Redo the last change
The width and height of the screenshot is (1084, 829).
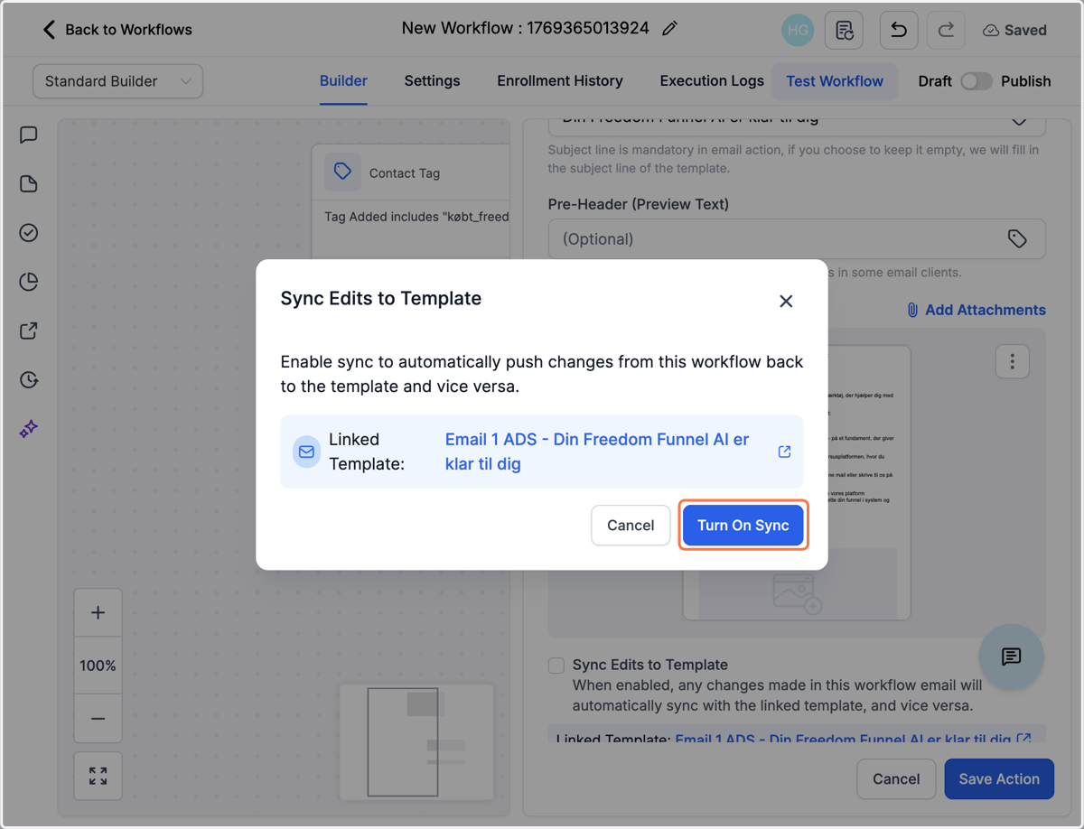tap(946, 30)
